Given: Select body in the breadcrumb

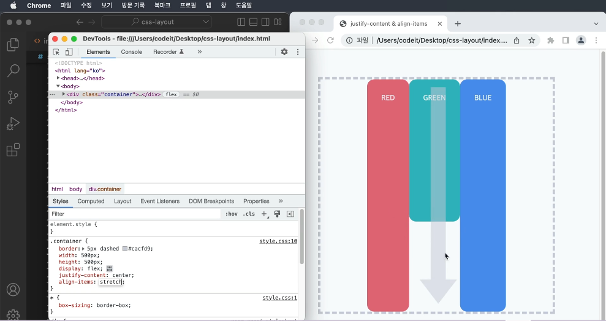Looking at the screenshot, I should point(76,189).
